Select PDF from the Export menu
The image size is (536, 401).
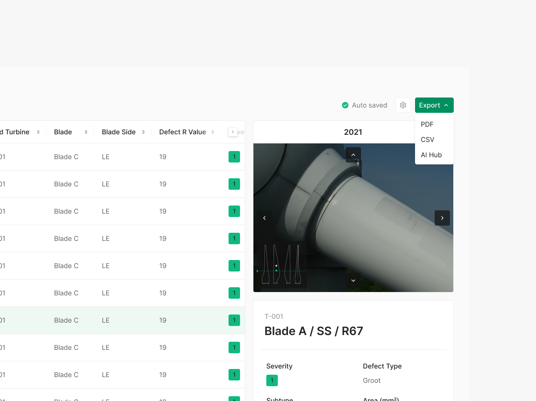tap(427, 124)
